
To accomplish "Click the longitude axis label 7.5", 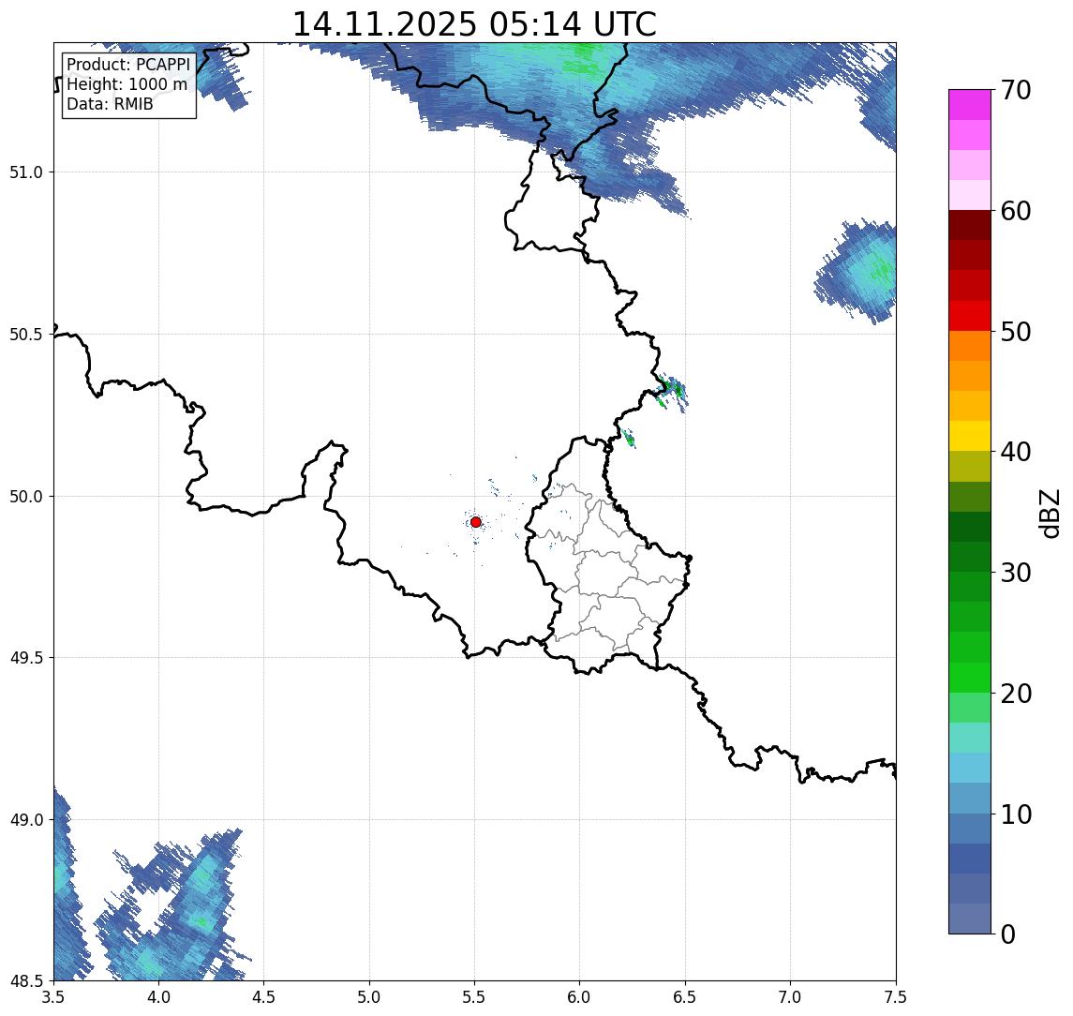I will point(896,997).
